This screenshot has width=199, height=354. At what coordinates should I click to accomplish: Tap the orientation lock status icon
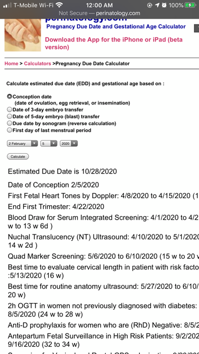click(150, 5)
